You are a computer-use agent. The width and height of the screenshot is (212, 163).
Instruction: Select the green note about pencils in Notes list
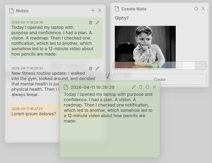[56, 38]
